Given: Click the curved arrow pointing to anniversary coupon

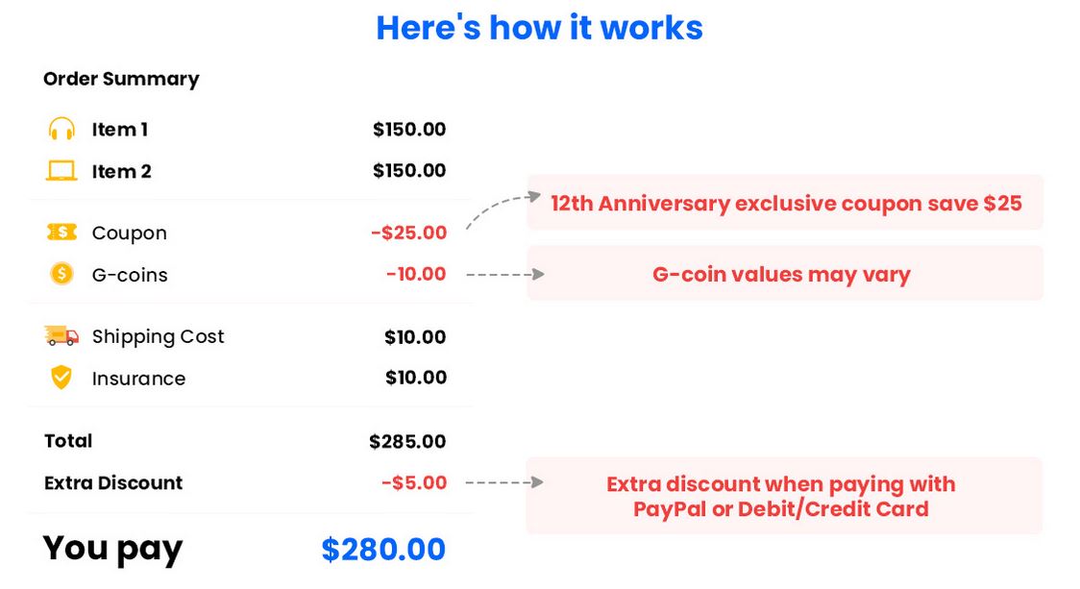Looking at the screenshot, I should (503, 211).
